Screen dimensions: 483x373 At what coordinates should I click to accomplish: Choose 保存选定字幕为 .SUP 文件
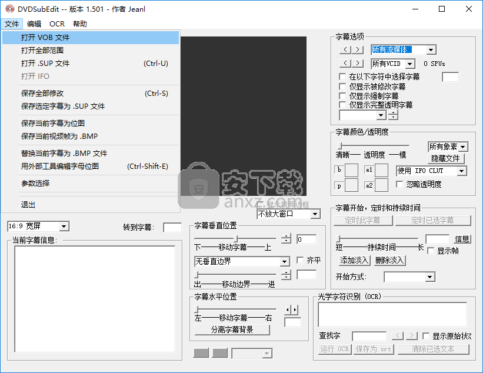(x=91, y=106)
